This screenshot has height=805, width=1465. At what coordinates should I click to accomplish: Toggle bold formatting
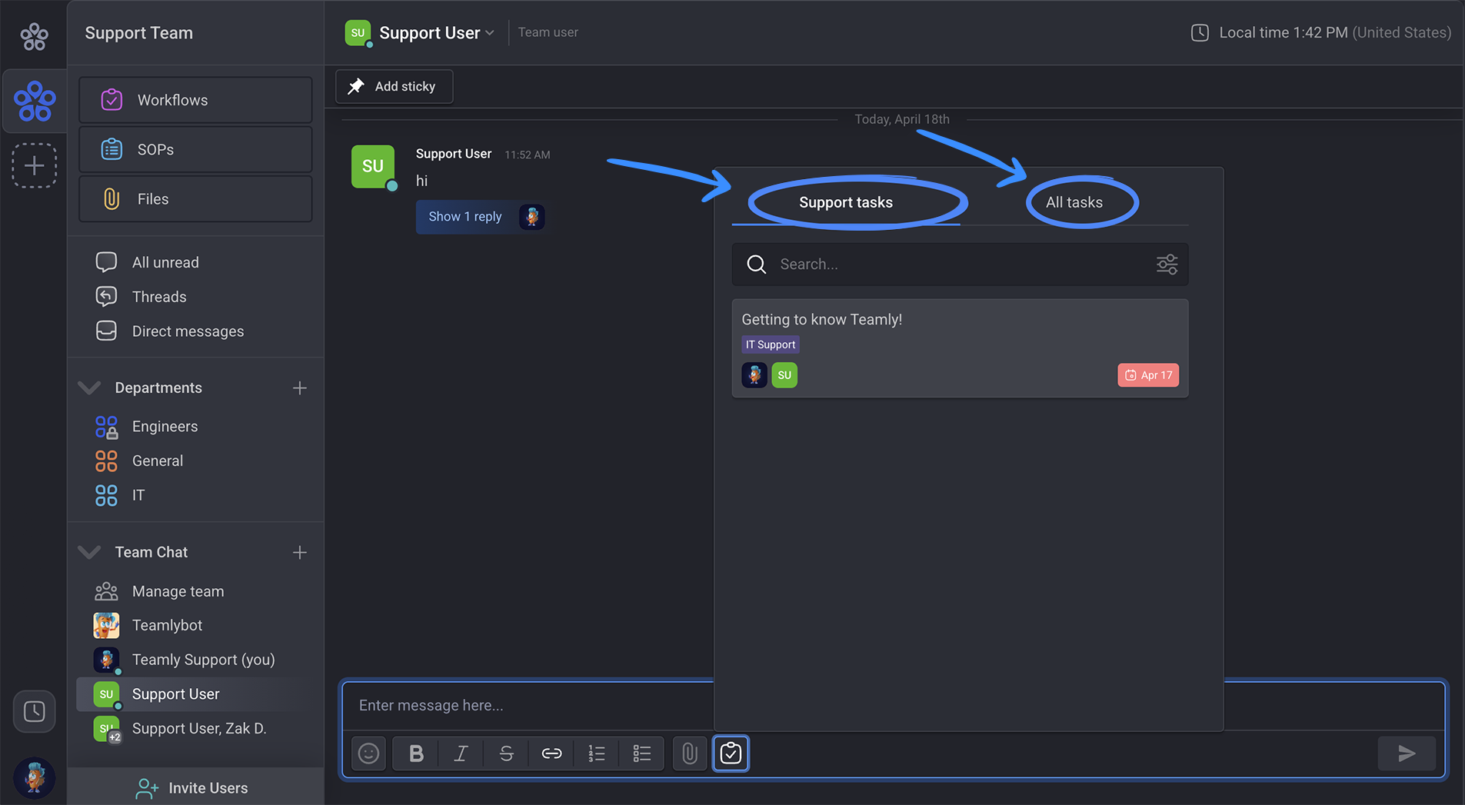(416, 753)
